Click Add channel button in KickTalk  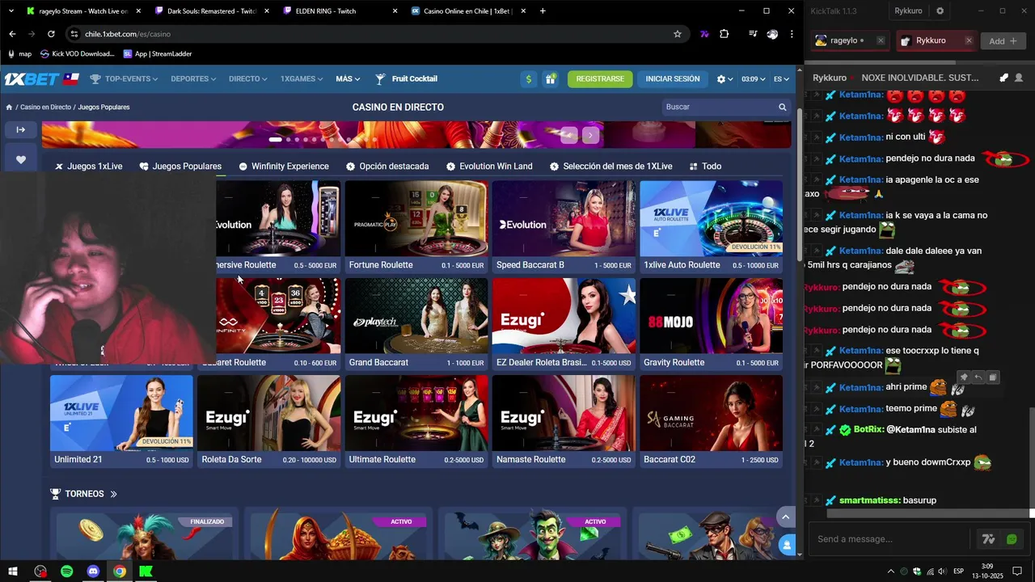[x=1003, y=40]
